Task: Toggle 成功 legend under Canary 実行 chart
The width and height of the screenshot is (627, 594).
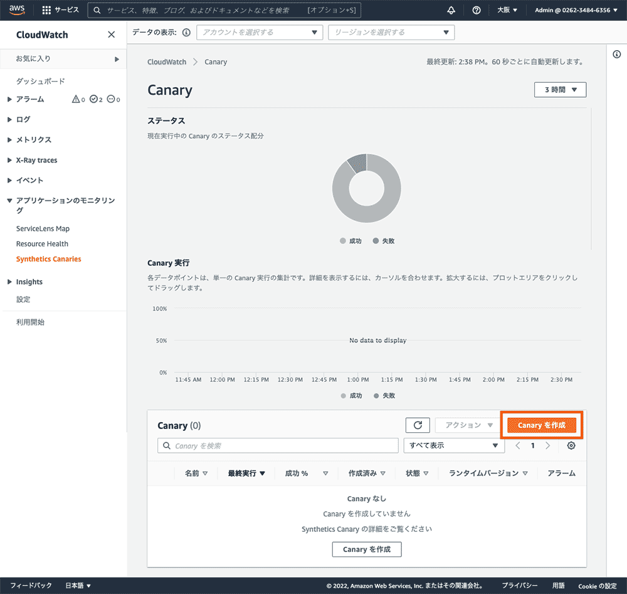Action: pos(351,396)
